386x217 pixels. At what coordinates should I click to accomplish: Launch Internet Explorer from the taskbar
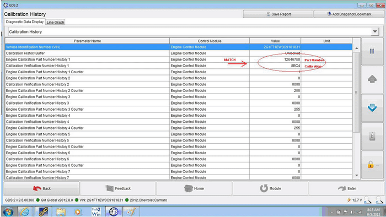25,211
